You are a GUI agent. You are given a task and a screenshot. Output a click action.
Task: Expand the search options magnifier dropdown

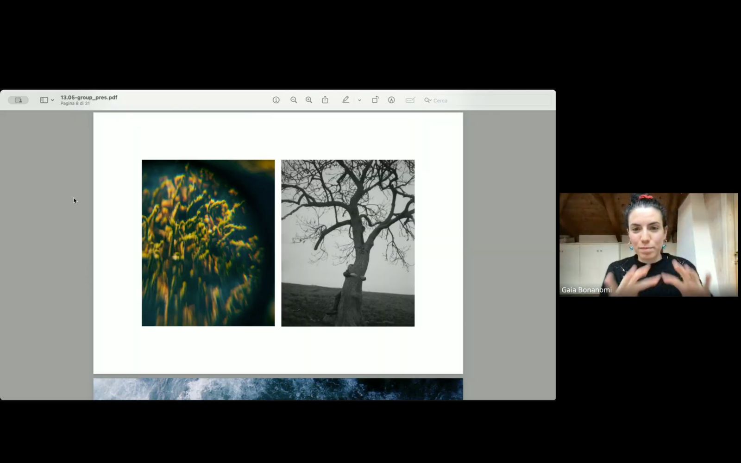428,100
